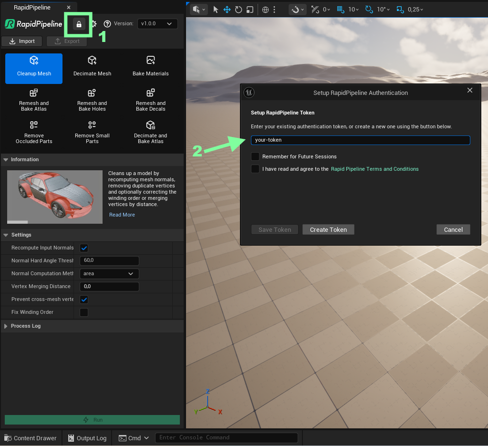This screenshot has width=488, height=446.
Task: Open the Read More link
Action: (122, 215)
